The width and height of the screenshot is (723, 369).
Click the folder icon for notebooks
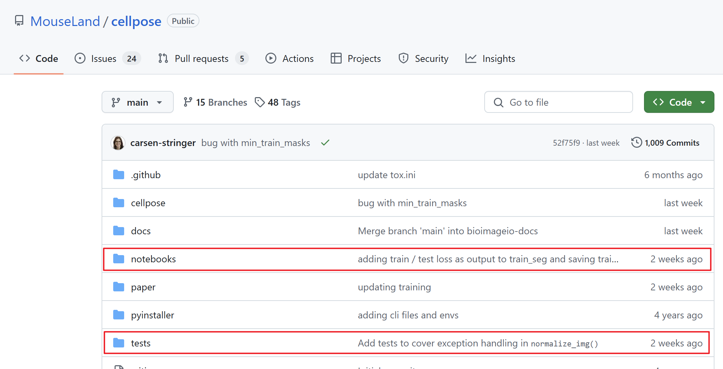(x=119, y=259)
